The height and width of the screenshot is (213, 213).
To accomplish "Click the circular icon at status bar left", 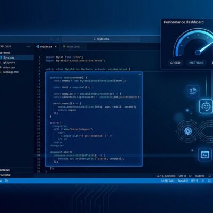I will tap(6, 181).
